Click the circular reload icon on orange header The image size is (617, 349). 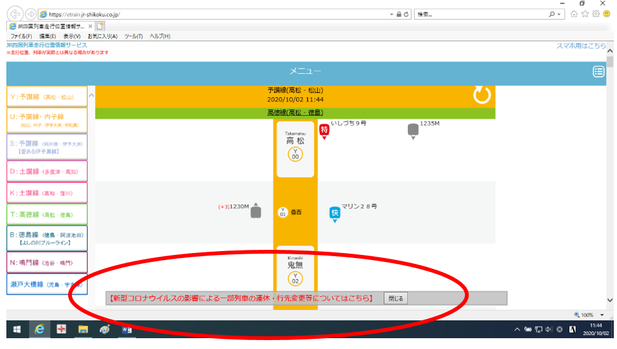(482, 95)
